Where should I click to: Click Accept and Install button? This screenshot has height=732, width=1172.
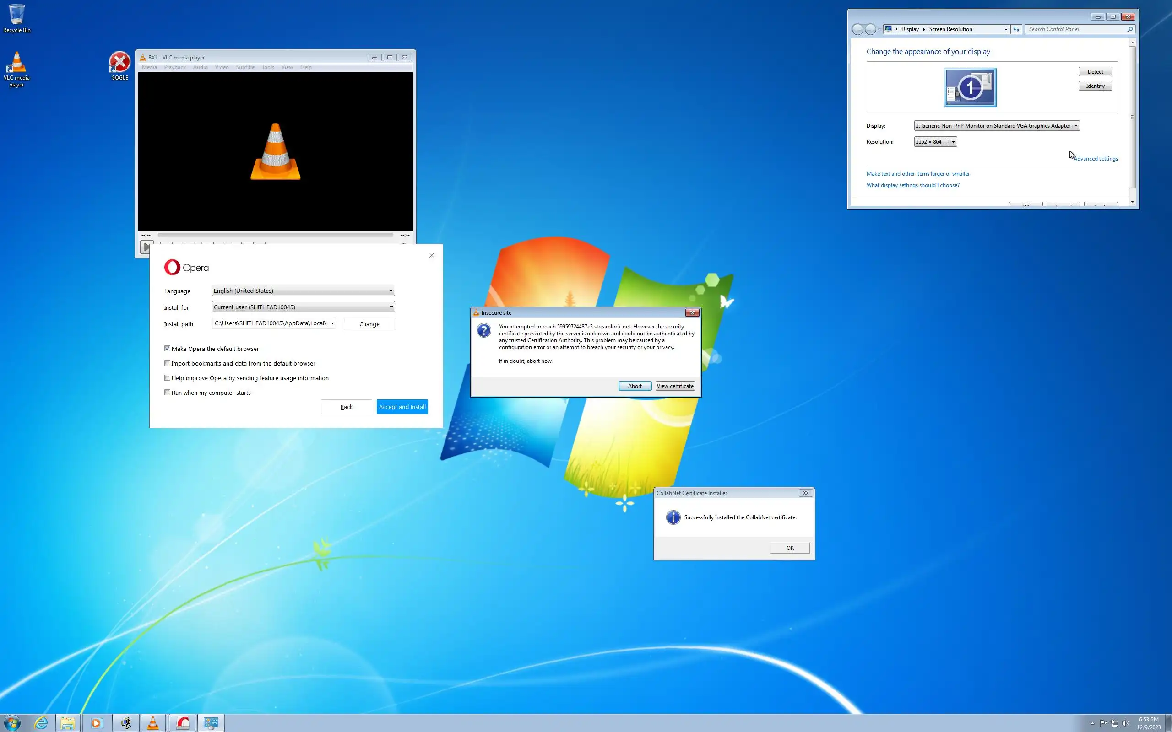(402, 407)
